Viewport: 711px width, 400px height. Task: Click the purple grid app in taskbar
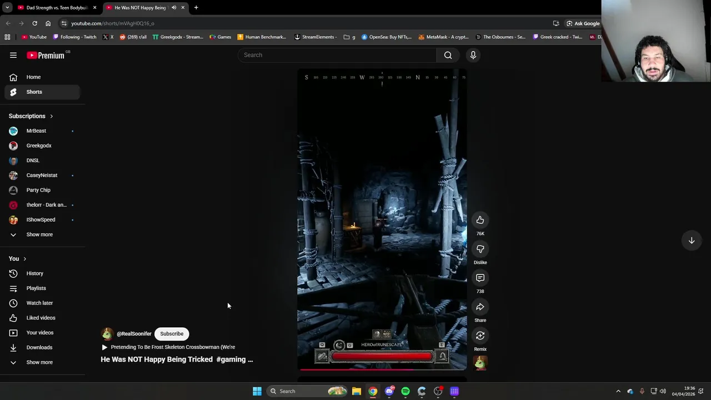(x=454, y=391)
